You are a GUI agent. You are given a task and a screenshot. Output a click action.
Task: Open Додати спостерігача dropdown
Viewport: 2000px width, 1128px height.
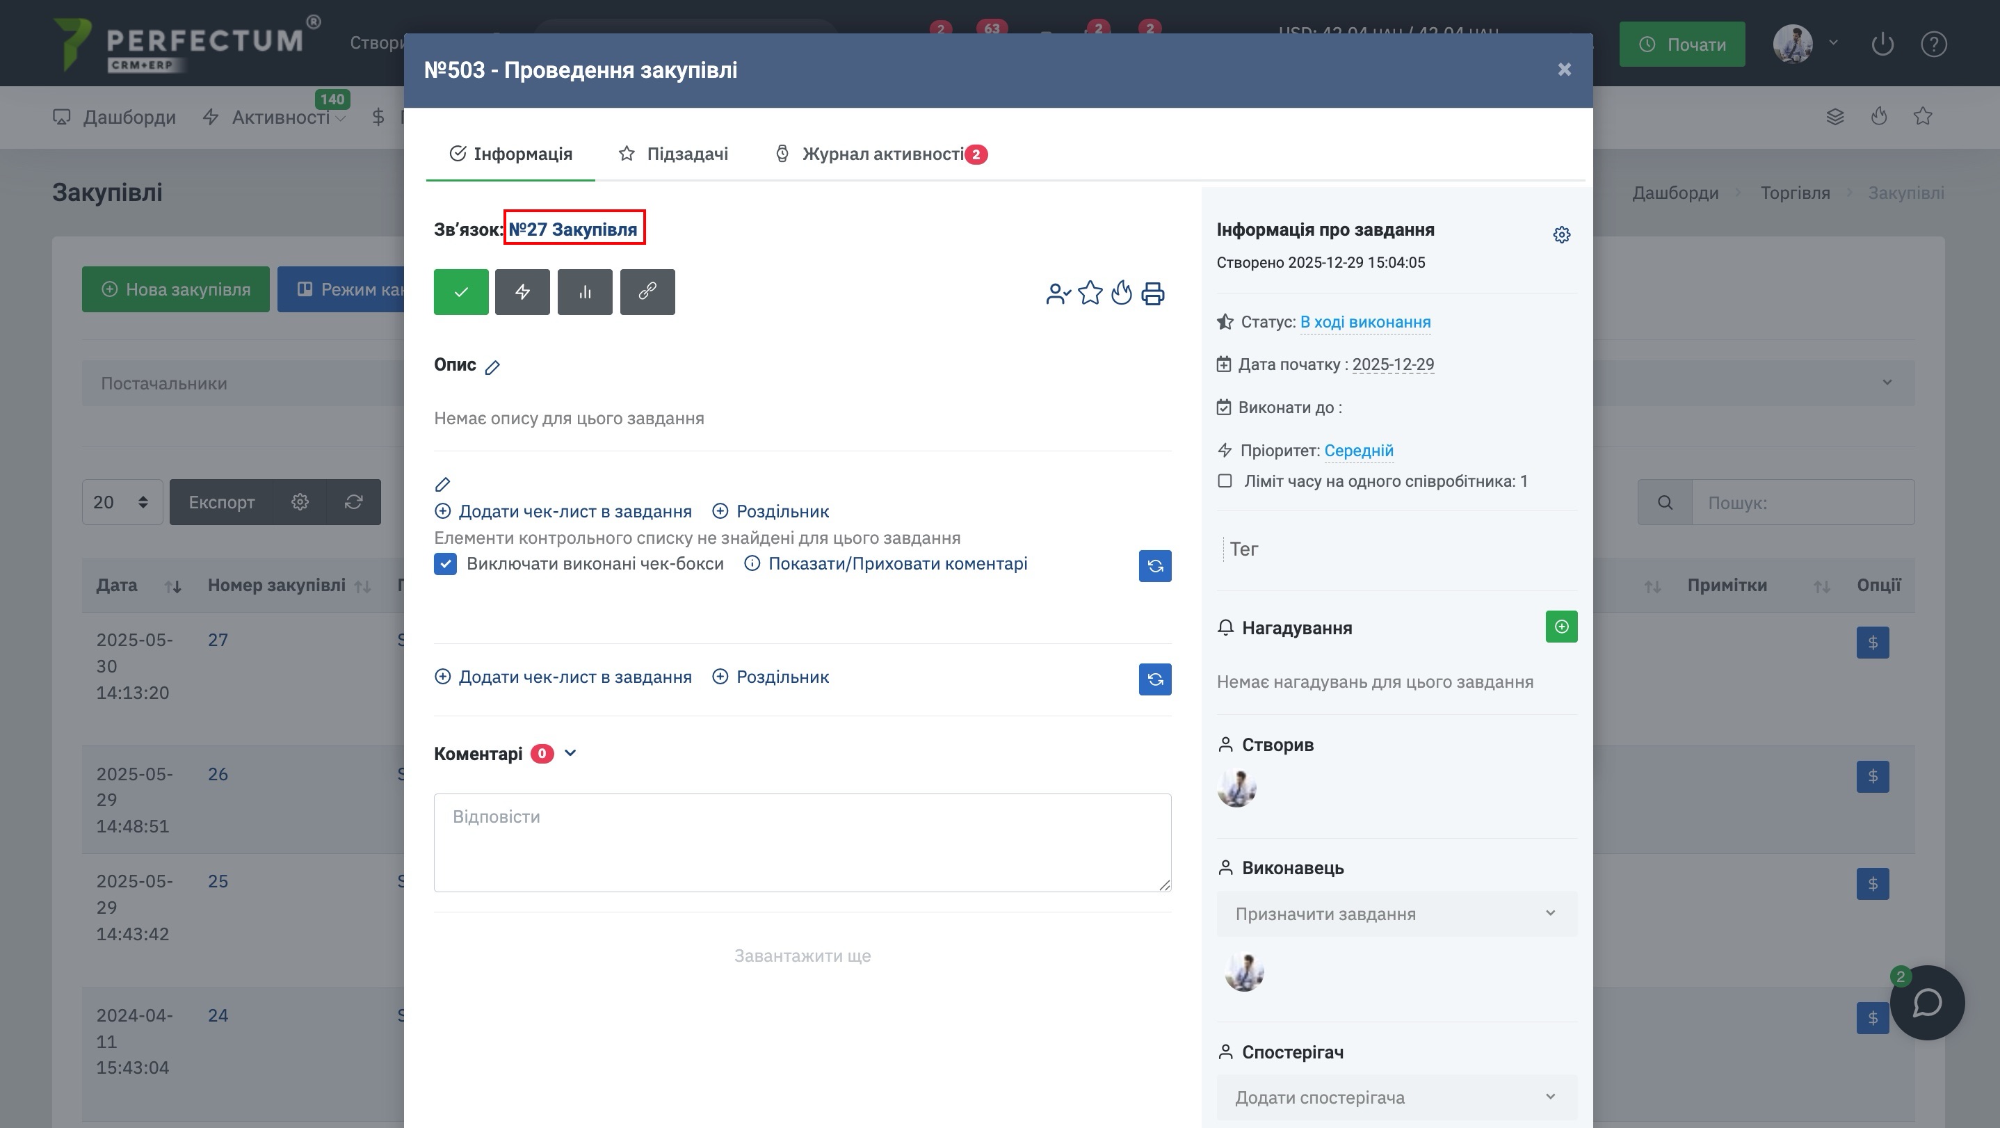tap(1396, 1097)
